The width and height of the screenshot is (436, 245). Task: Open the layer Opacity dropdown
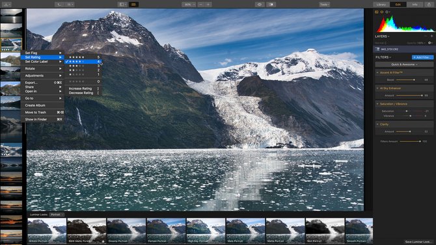click(x=416, y=43)
